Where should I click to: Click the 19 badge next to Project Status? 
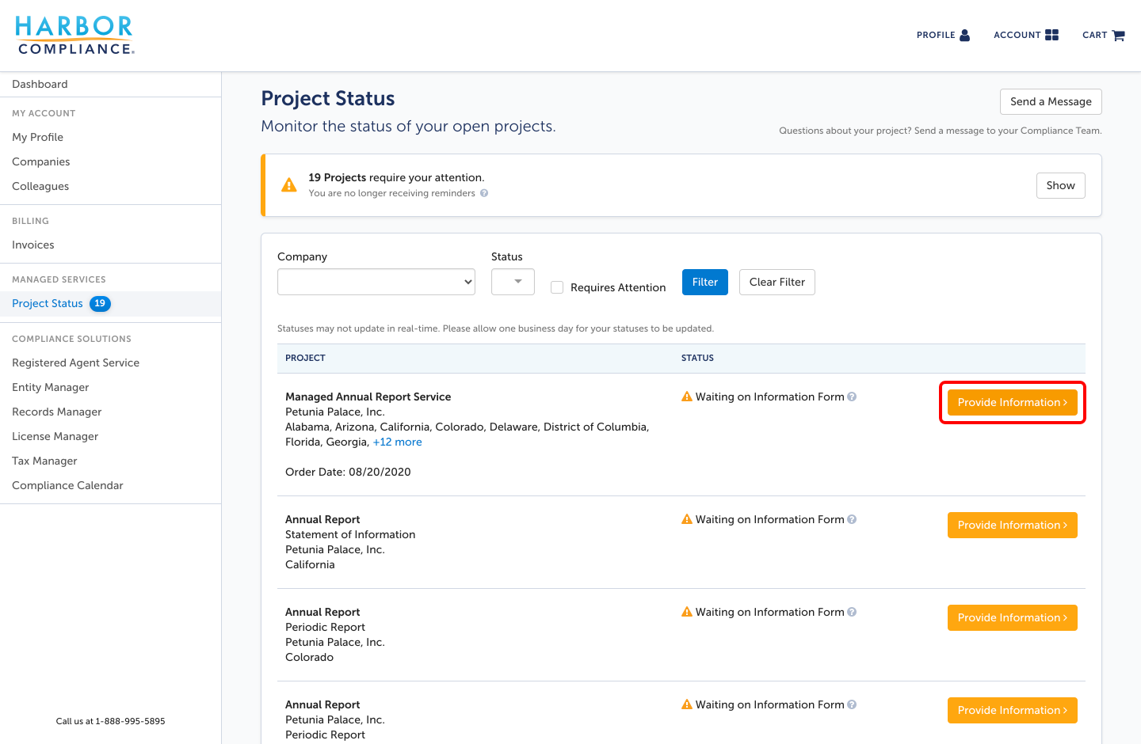point(100,303)
